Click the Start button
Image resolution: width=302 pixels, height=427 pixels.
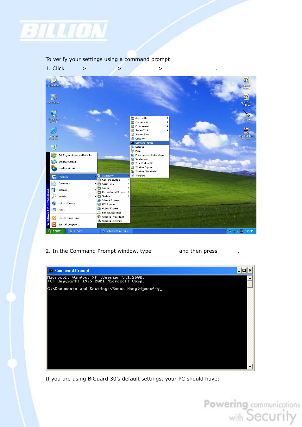click(x=55, y=231)
